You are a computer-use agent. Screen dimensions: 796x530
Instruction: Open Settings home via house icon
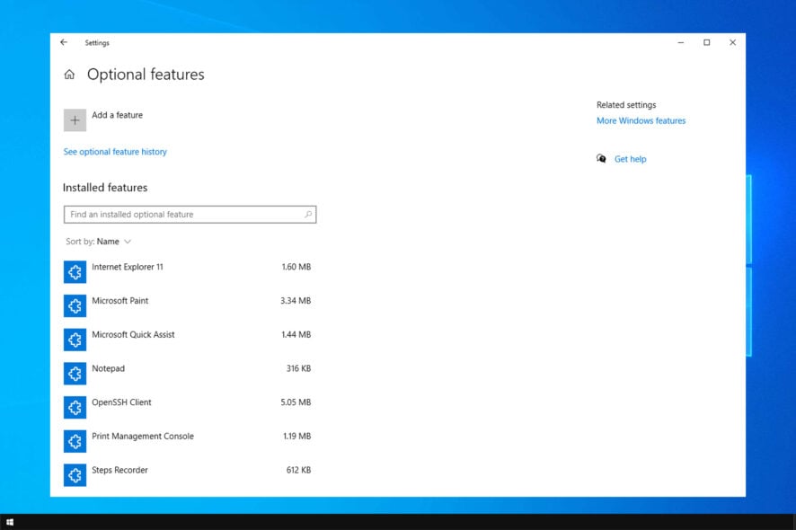coord(69,75)
